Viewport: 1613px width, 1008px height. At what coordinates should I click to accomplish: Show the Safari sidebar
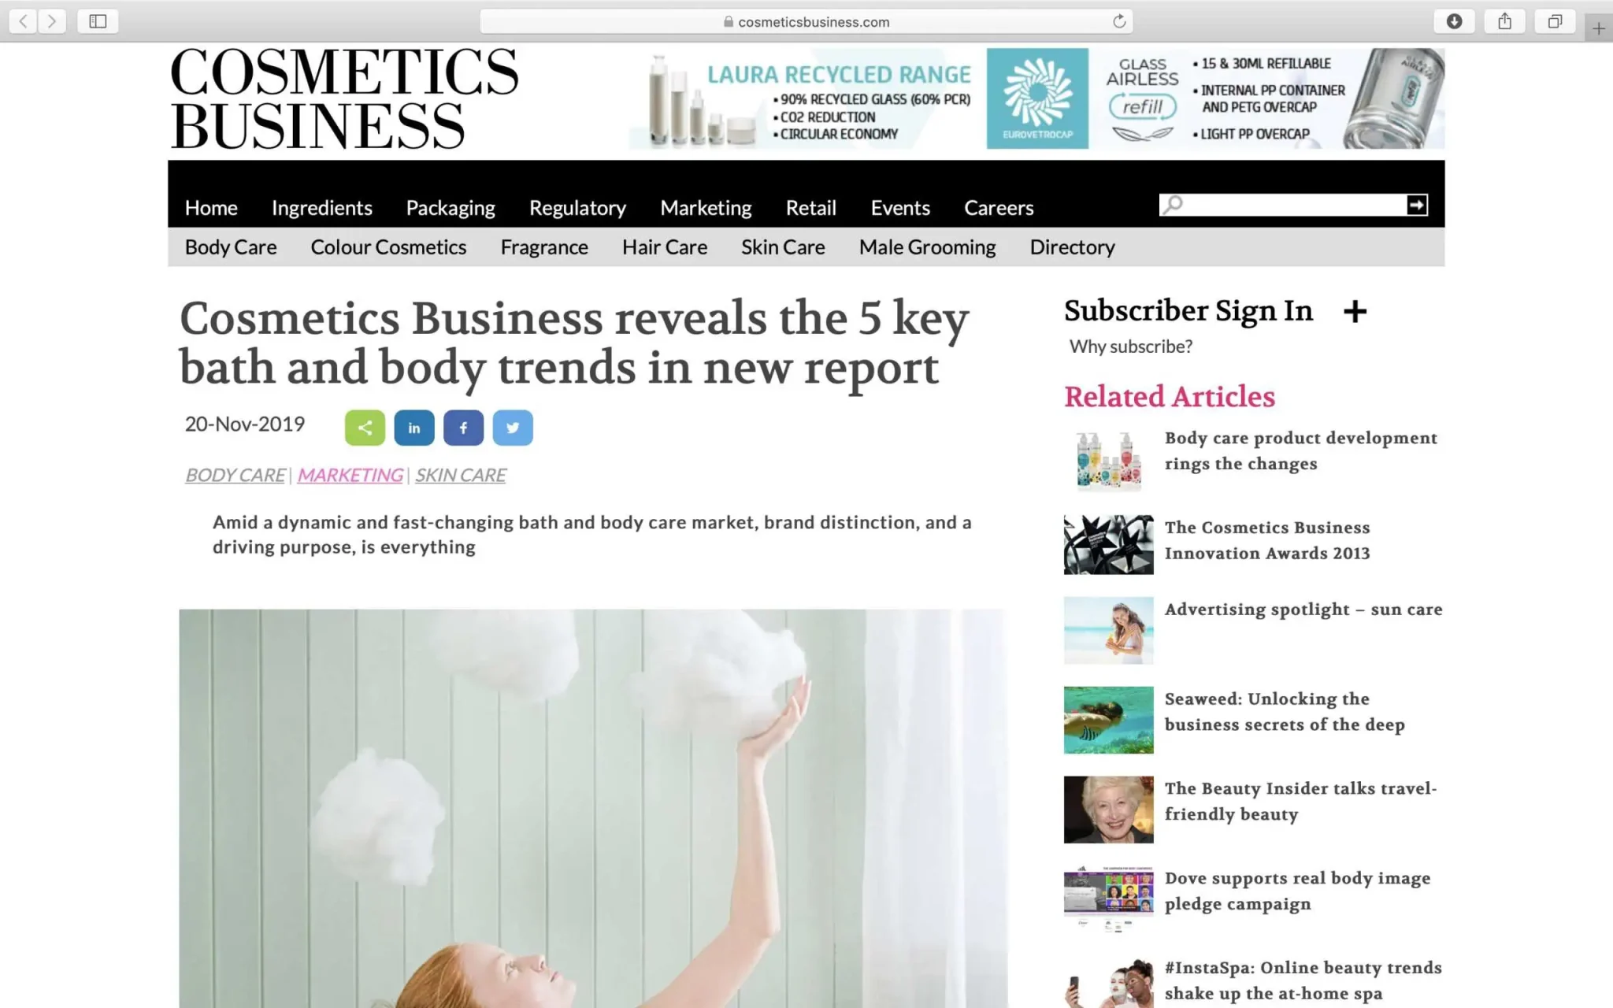(98, 21)
